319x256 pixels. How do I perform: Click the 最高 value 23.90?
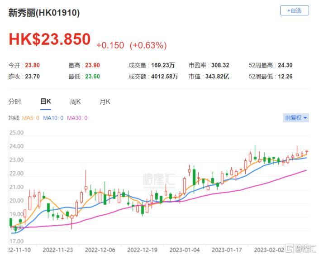coord(92,65)
